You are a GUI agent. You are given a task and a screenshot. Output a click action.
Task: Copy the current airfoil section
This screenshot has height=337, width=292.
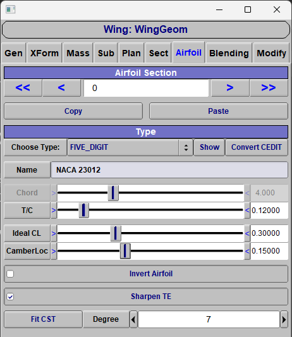[73, 111]
